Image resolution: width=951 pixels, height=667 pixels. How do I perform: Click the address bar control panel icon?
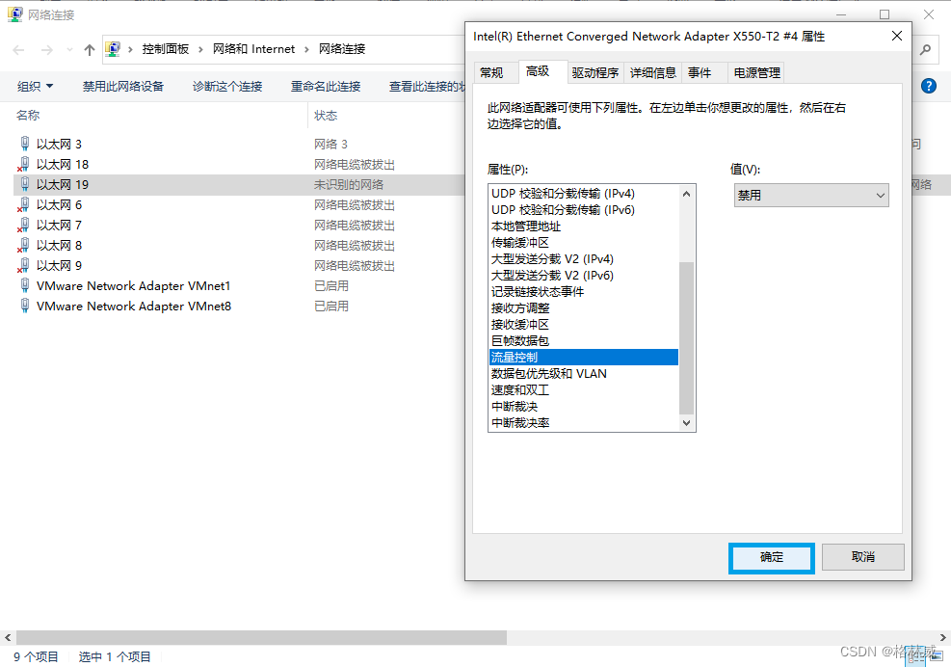point(113,49)
